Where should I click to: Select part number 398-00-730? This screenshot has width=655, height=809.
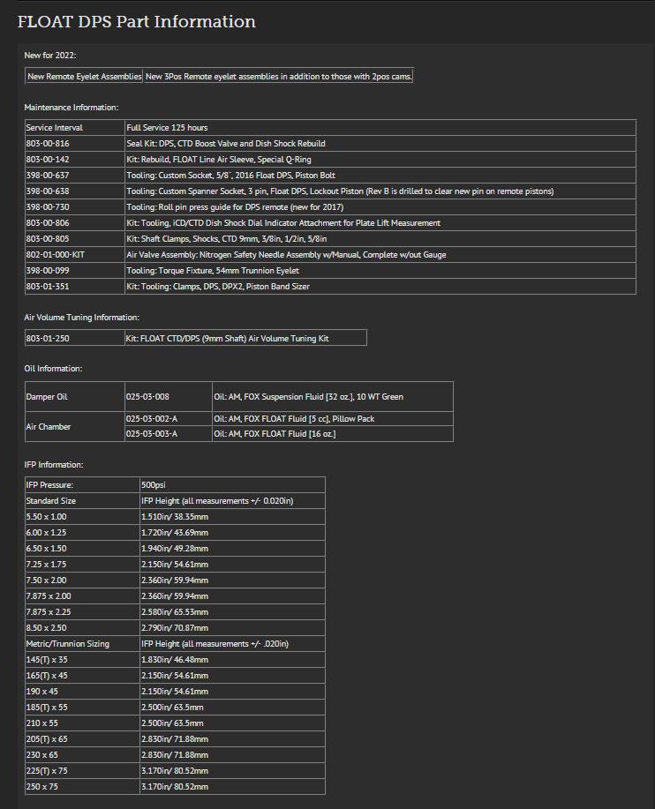coord(48,207)
